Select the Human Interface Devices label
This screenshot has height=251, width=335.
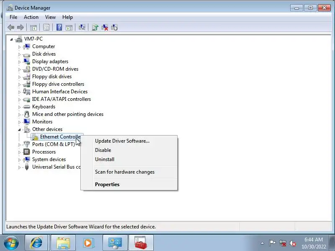click(x=60, y=92)
